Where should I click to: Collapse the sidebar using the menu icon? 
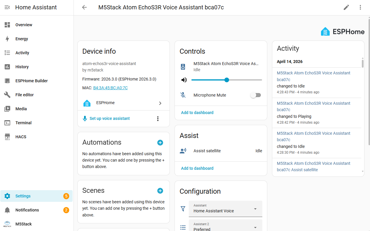coord(7,7)
